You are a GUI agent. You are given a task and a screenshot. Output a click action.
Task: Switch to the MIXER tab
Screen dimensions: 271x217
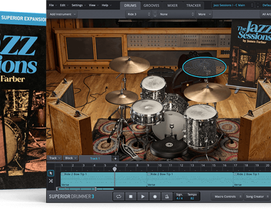[x=172, y=5]
